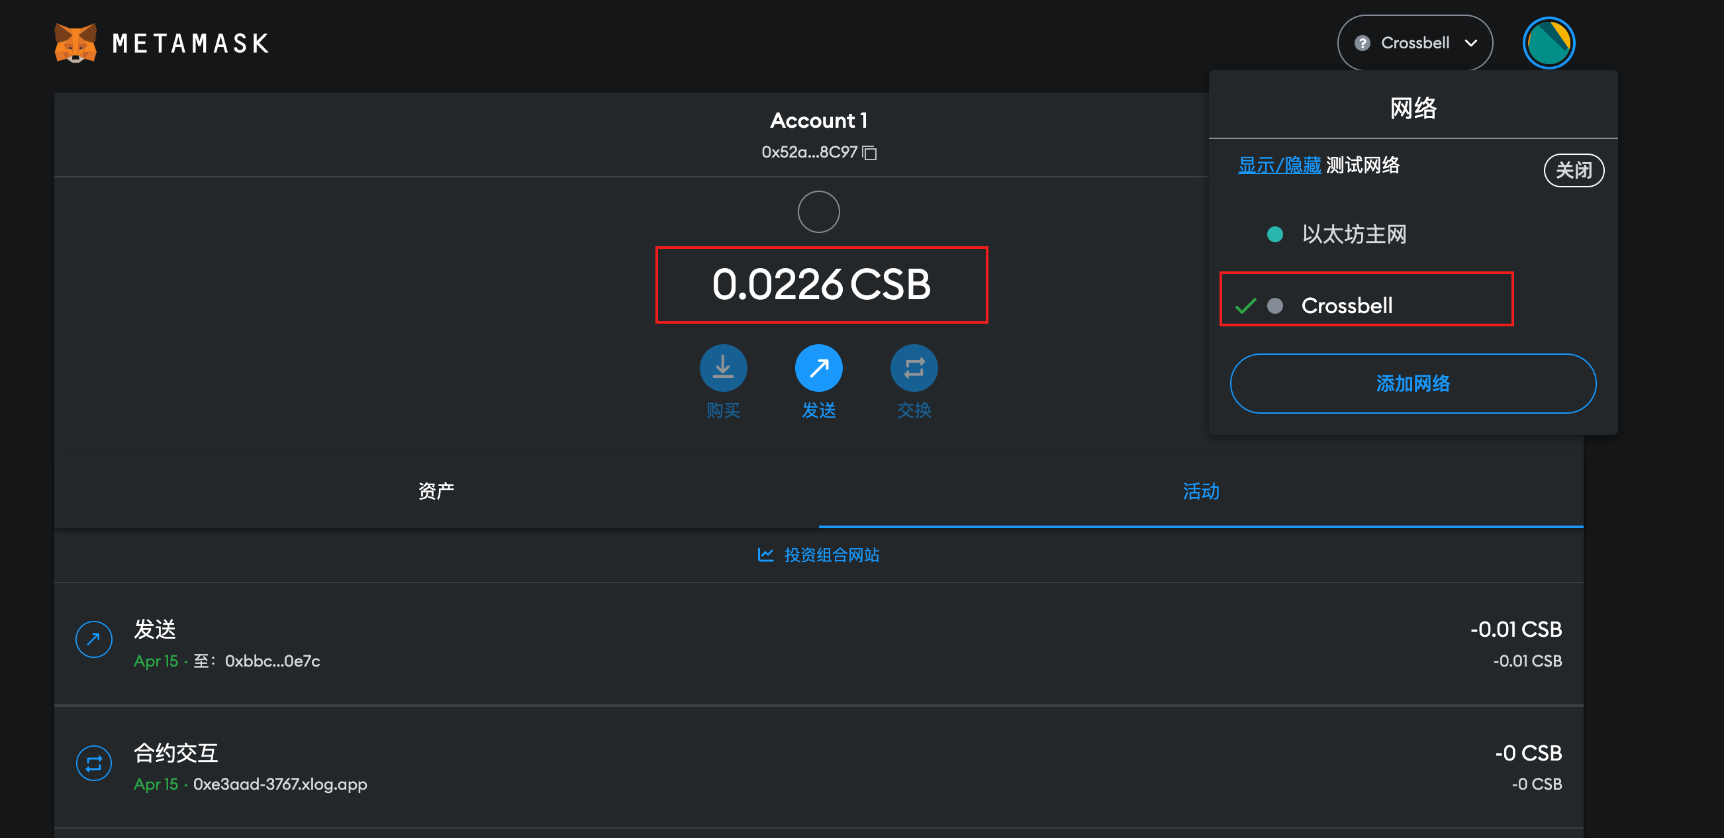
Task: Click the question mark icon beside Crossbell
Action: click(1362, 44)
